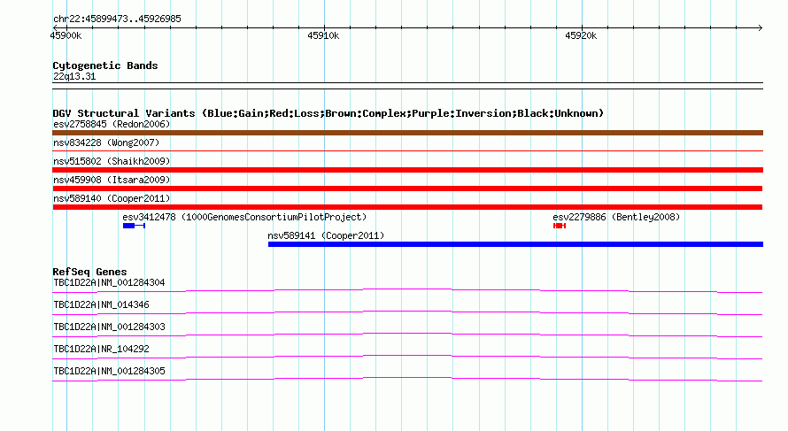788x431 pixels.
Task: Click the right arrowhead of the ruler
Action: point(761,27)
